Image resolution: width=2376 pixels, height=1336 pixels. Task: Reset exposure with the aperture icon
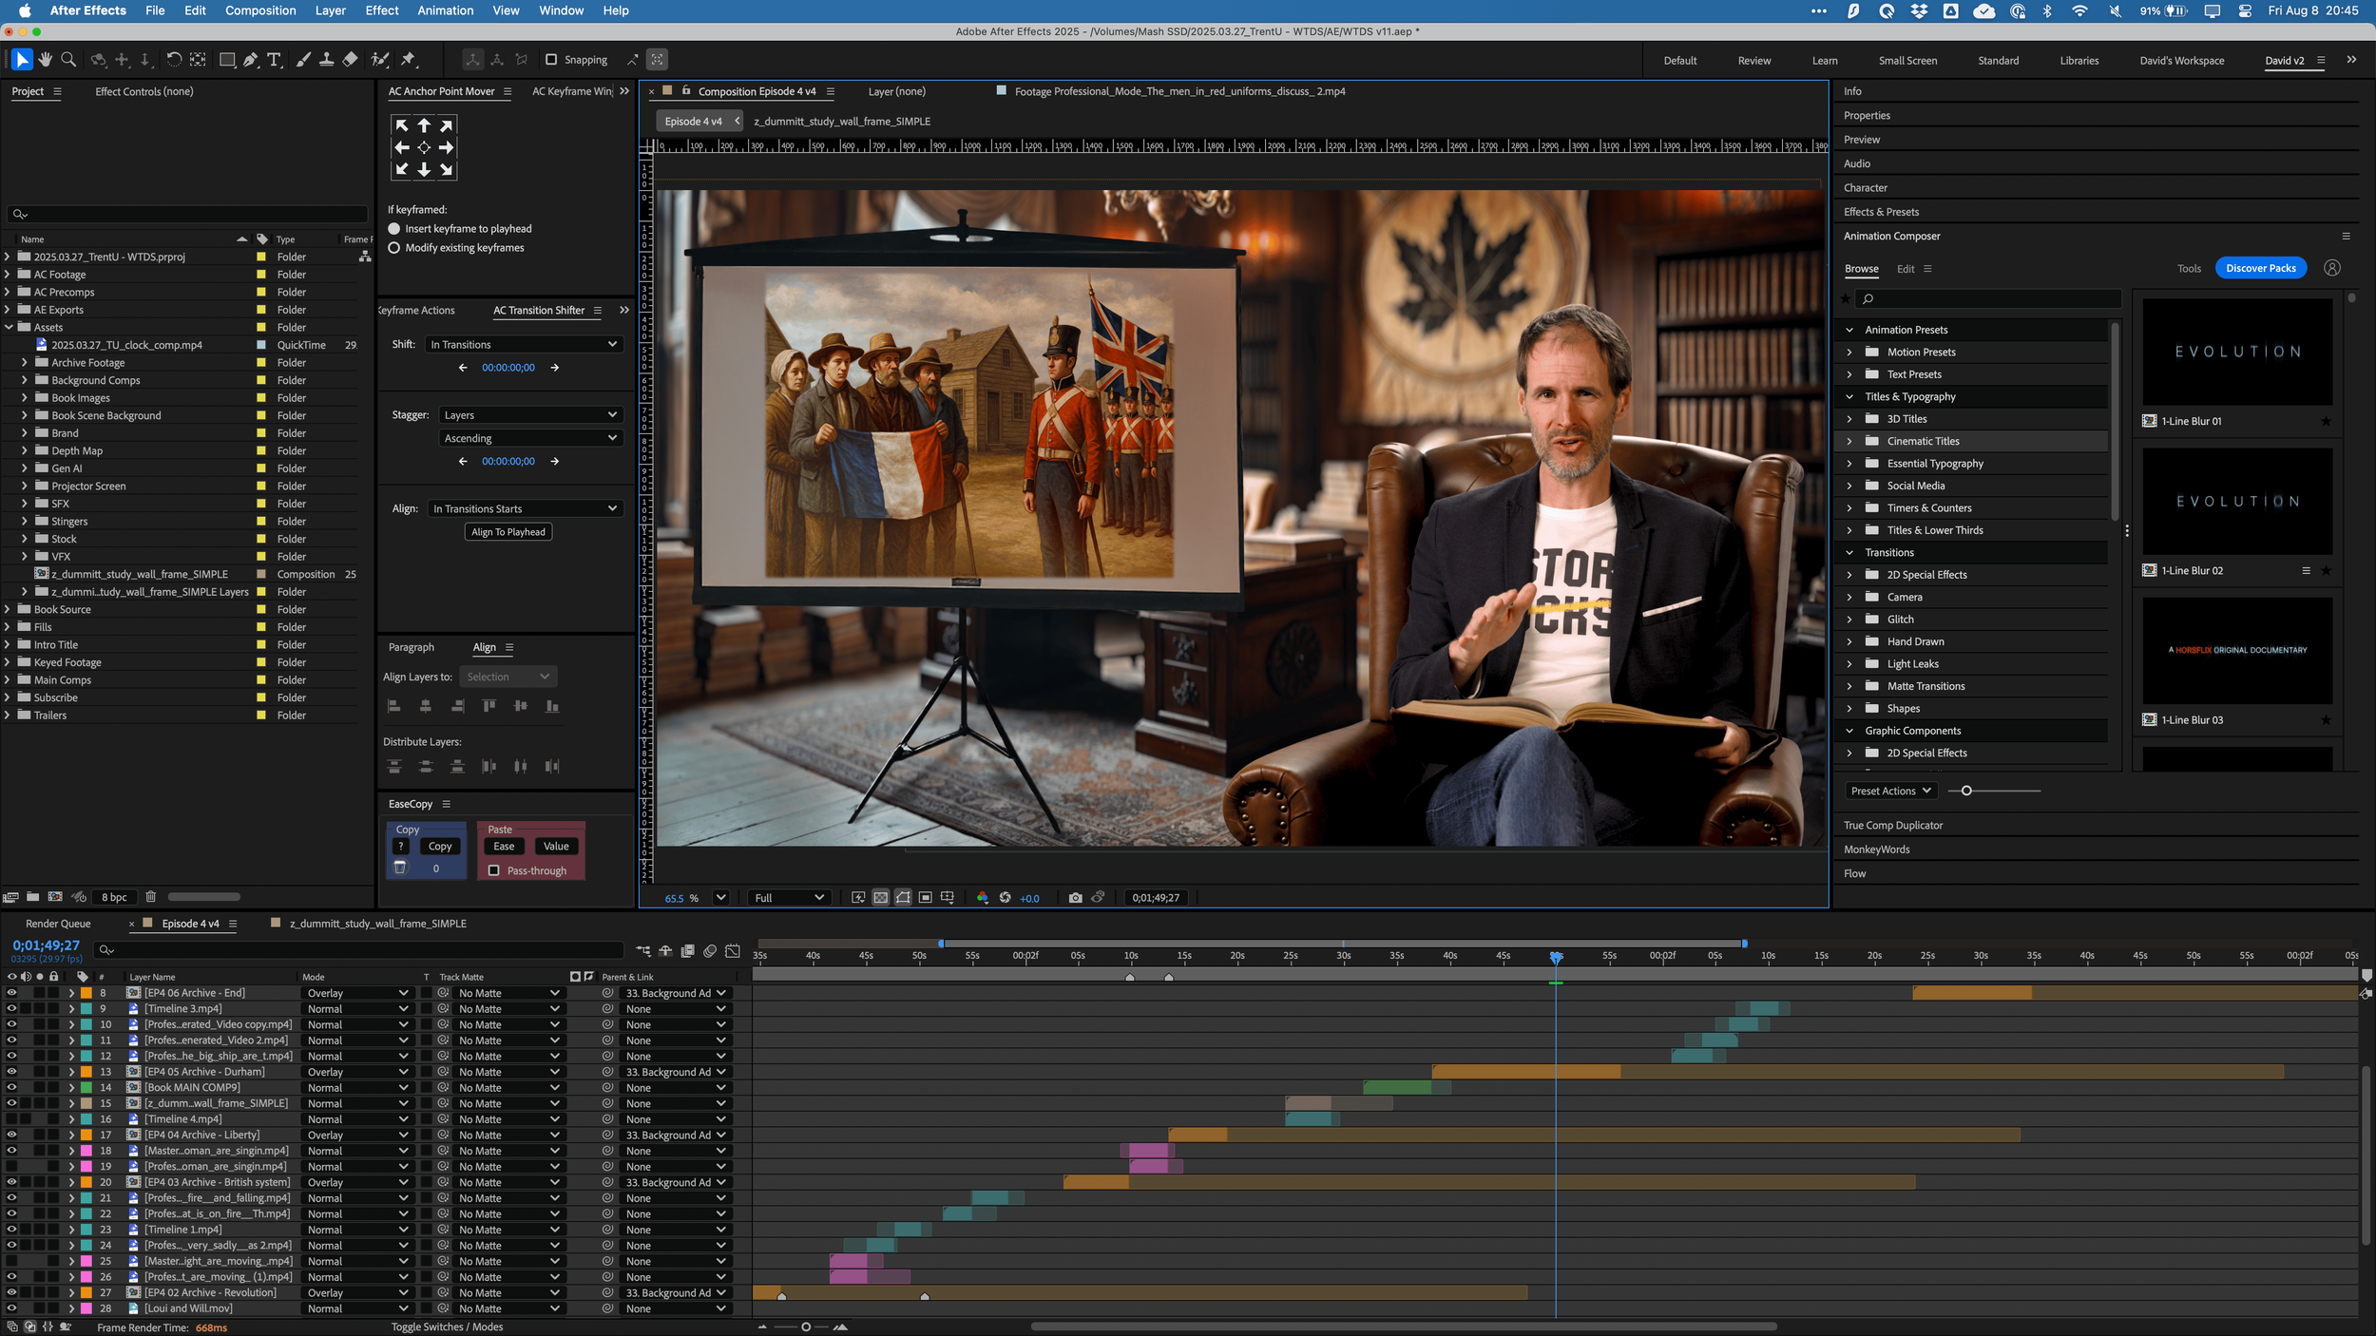click(x=1005, y=897)
